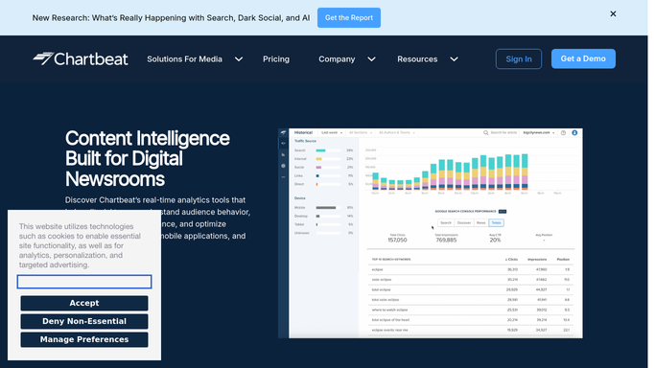Click the Device section label in dashboard

coord(300,198)
